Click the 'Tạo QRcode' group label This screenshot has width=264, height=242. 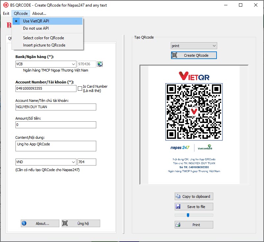click(144, 37)
